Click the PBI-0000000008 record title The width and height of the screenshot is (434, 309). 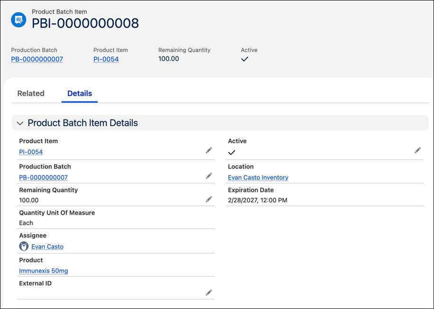click(x=85, y=23)
